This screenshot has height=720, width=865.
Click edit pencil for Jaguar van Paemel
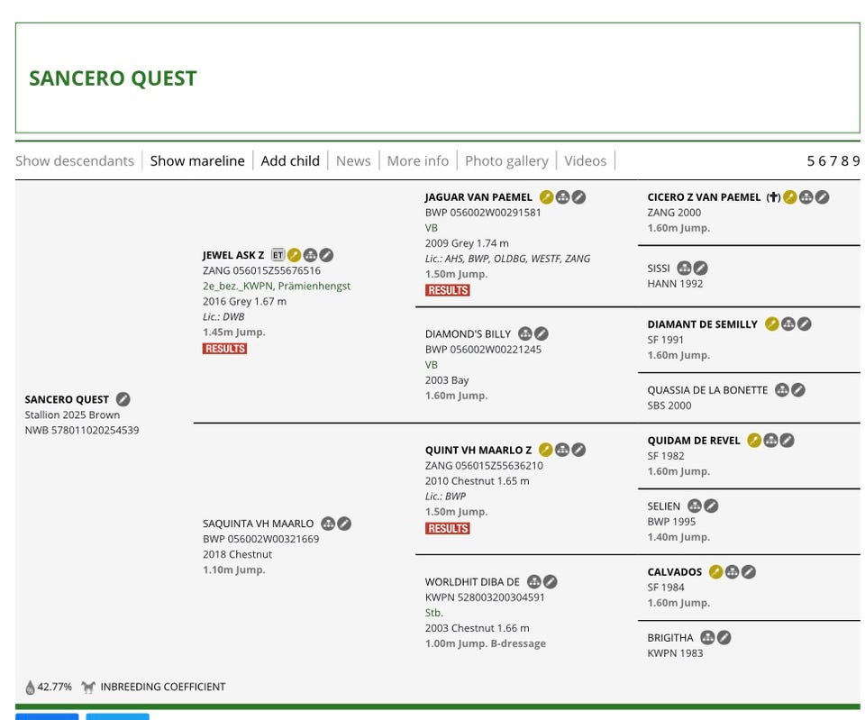coord(578,197)
